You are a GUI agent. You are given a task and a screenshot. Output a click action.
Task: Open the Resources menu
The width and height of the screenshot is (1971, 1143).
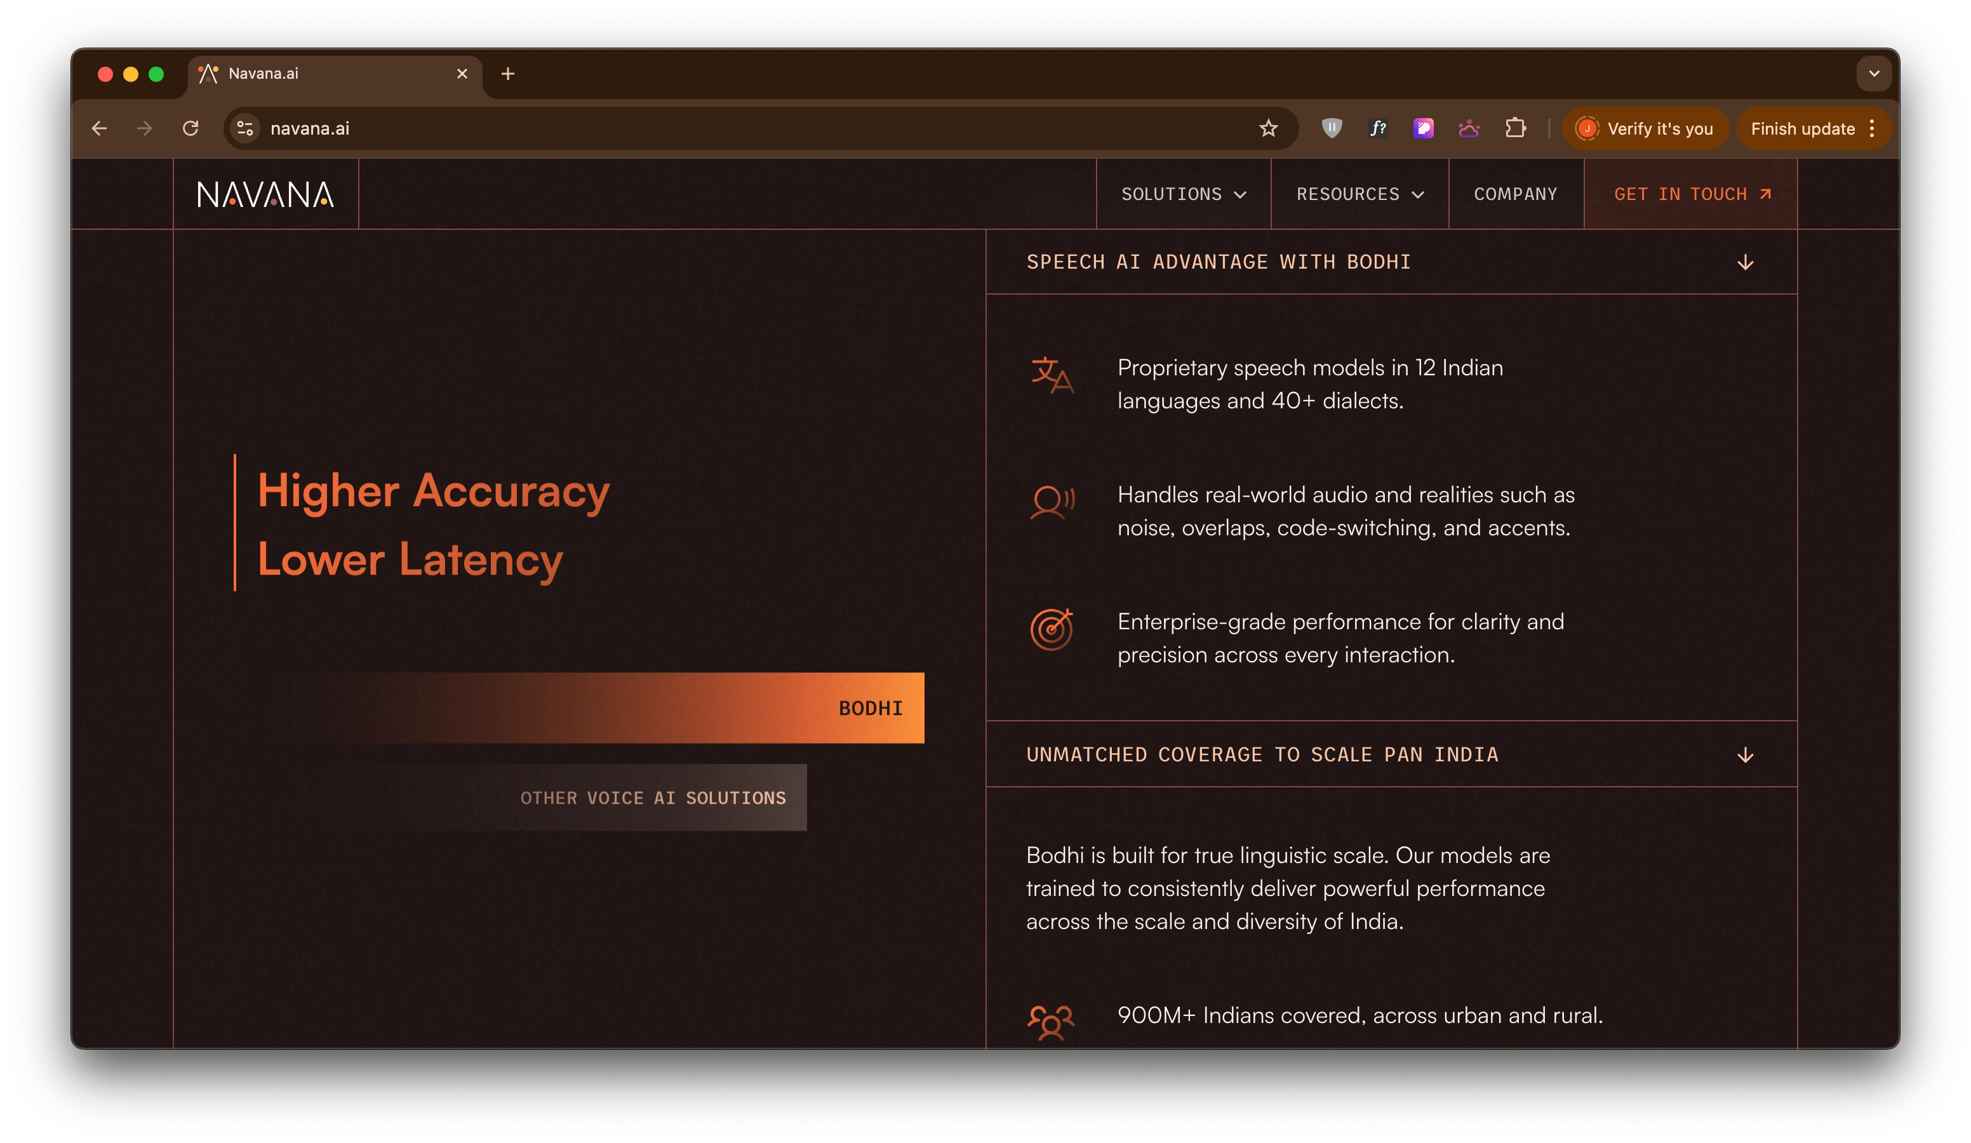1360,194
